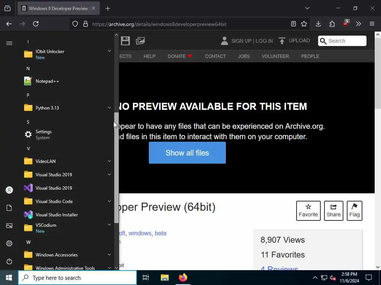Expand the Windows Accessories folder
Viewport: 381px width, 285px height.
tap(109, 255)
